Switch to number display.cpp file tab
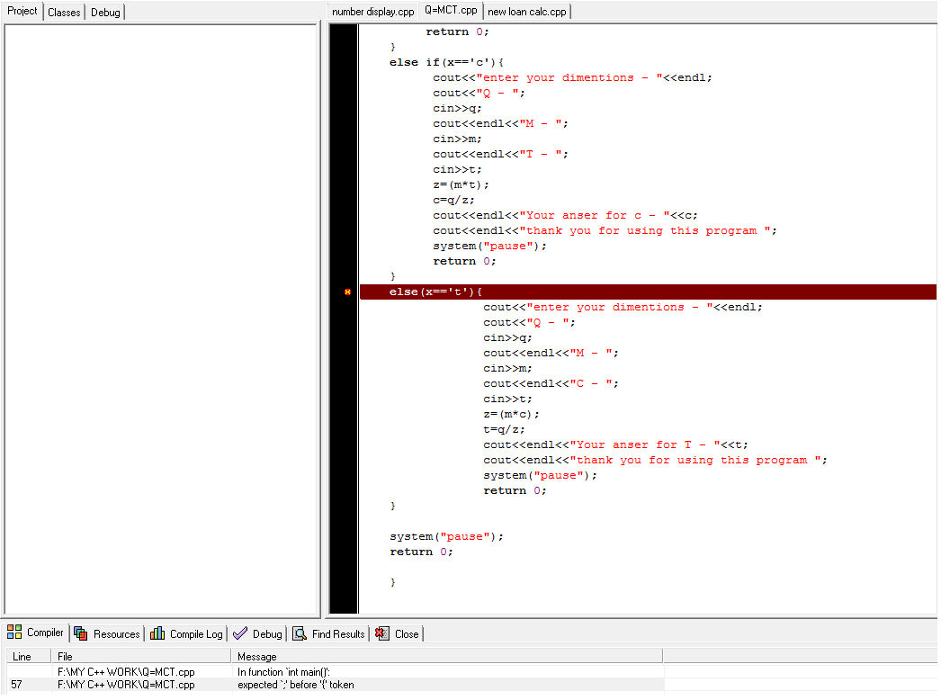941x700 pixels. click(x=372, y=12)
